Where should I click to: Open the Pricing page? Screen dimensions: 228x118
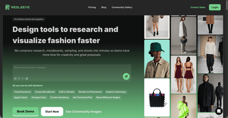click(92, 7)
